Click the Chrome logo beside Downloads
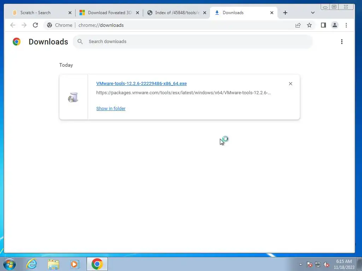 (x=17, y=42)
